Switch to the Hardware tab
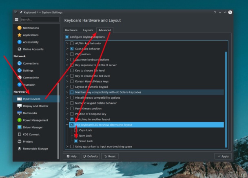248x178 pixels. click(x=71, y=30)
